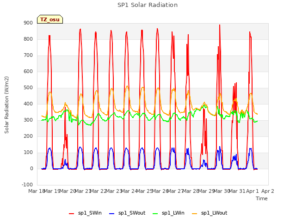Click the blue sp1_SWout legend swatch
The height and width of the screenshot is (222, 296).
tap(112, 214)
